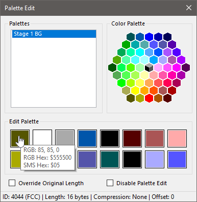Viewport: 197px width, 202px height.
Task: Choose the dark teal swatch in second row
Action: coord(110,159)
